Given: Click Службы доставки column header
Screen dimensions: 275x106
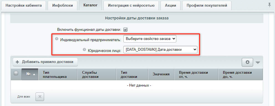Looking at the screenshot, I should click(97, 74).
